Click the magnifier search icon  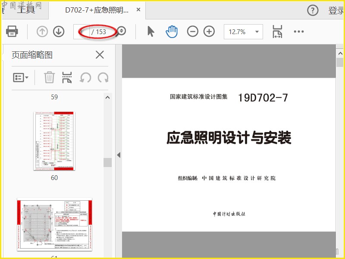click(x=121, y=31)
